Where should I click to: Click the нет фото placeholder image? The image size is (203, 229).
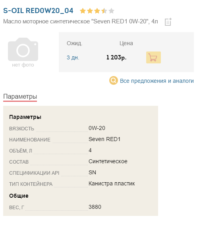(x=23, y=52)
